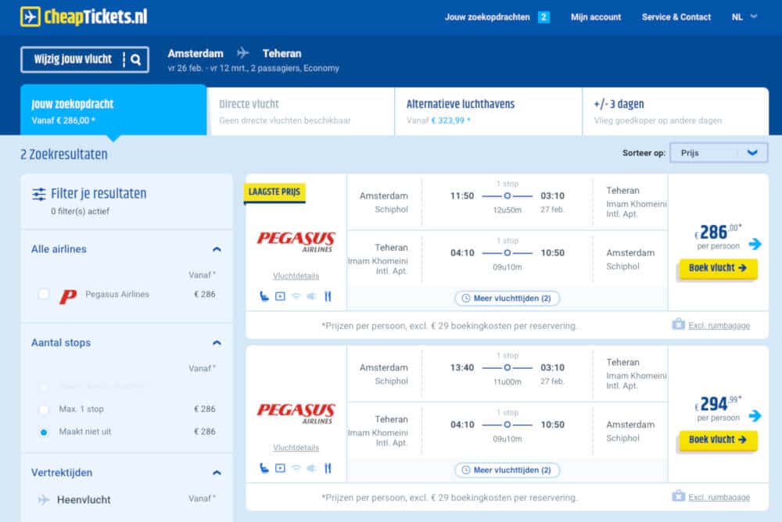The height and width of the screenshot is (522, 782).
Task: Select the greyed-out direct flight stops option
Action: coord(44,386)
